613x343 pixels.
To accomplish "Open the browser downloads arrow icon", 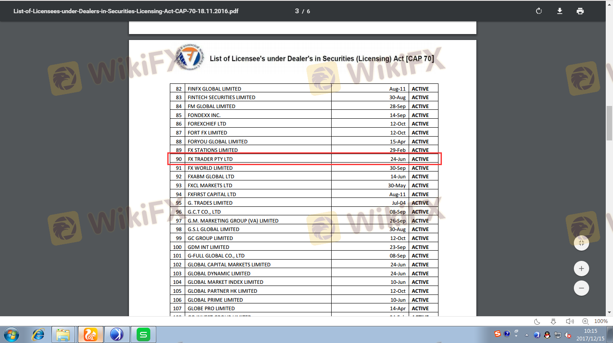I will click(553, 321).
